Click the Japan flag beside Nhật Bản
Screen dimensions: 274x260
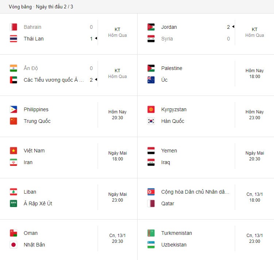click(x=13, y=245)
